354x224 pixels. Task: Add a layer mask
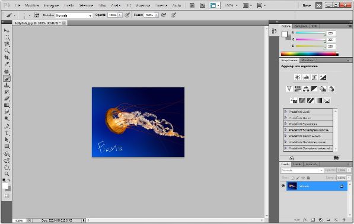[312, 220]
